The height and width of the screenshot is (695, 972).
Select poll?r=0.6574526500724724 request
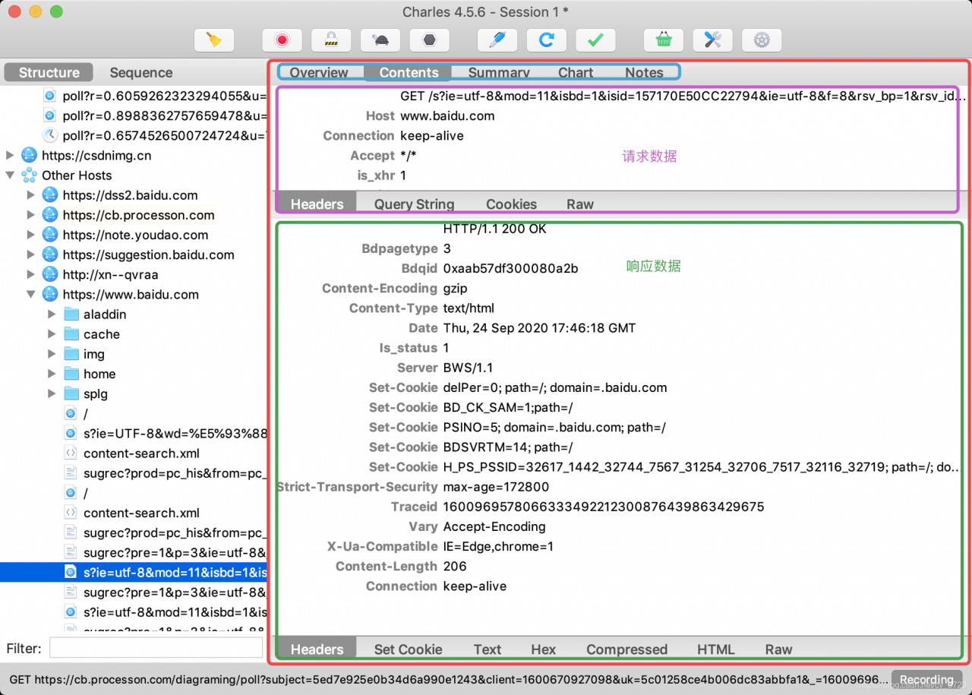(x=165, y=136)
